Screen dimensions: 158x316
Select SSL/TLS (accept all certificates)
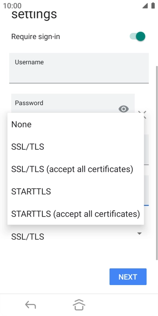click(76, 169)
